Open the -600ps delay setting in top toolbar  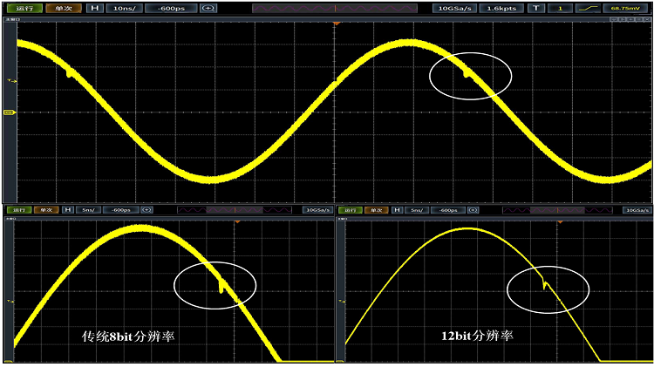click(173, 8)
